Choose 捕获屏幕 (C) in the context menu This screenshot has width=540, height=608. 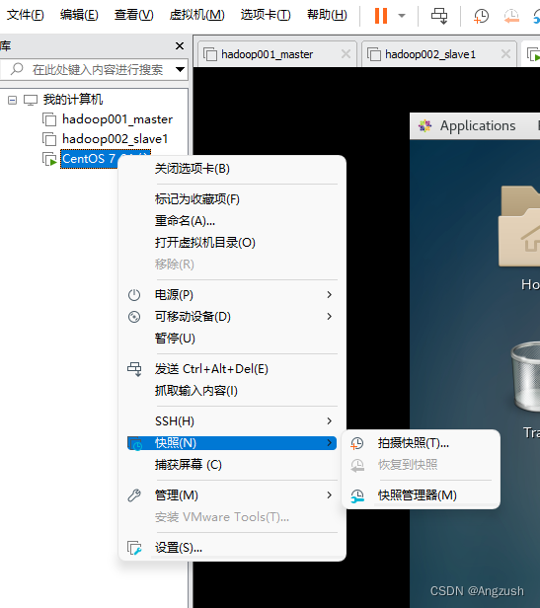tap(232, 465)
